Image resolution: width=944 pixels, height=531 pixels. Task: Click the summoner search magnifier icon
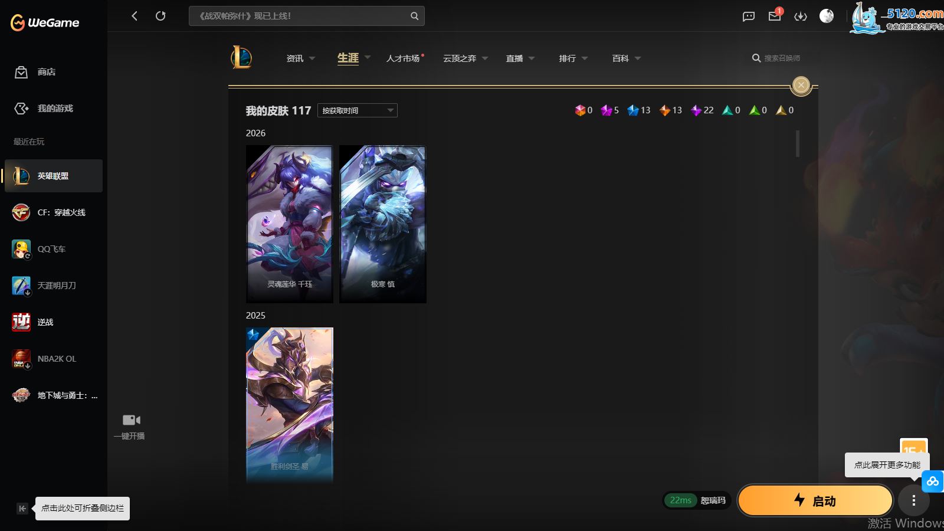(x=756, y=58)
